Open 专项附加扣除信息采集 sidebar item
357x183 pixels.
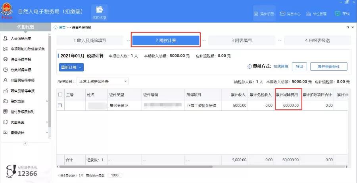point(24,49)
